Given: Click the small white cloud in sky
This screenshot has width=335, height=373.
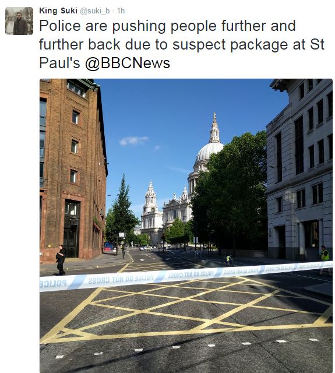Looking at the screenshot, I should coord(133,140).
